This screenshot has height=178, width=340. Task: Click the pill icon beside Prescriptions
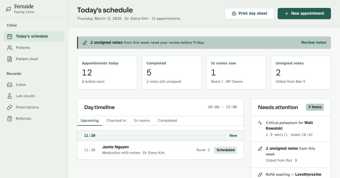10,107
